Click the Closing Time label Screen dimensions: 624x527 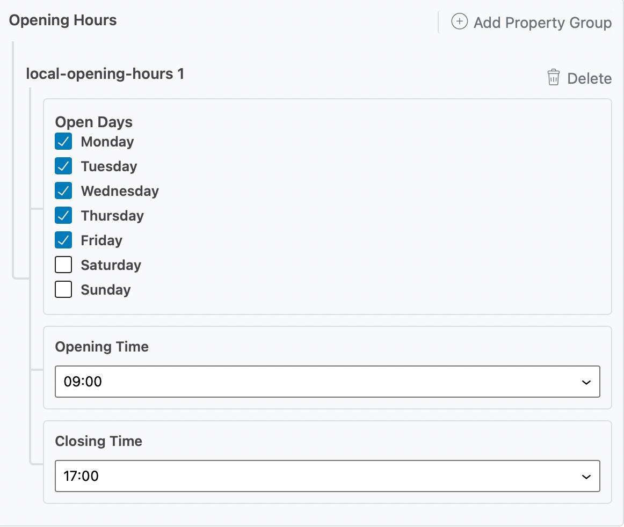click(x=99, y=441)
